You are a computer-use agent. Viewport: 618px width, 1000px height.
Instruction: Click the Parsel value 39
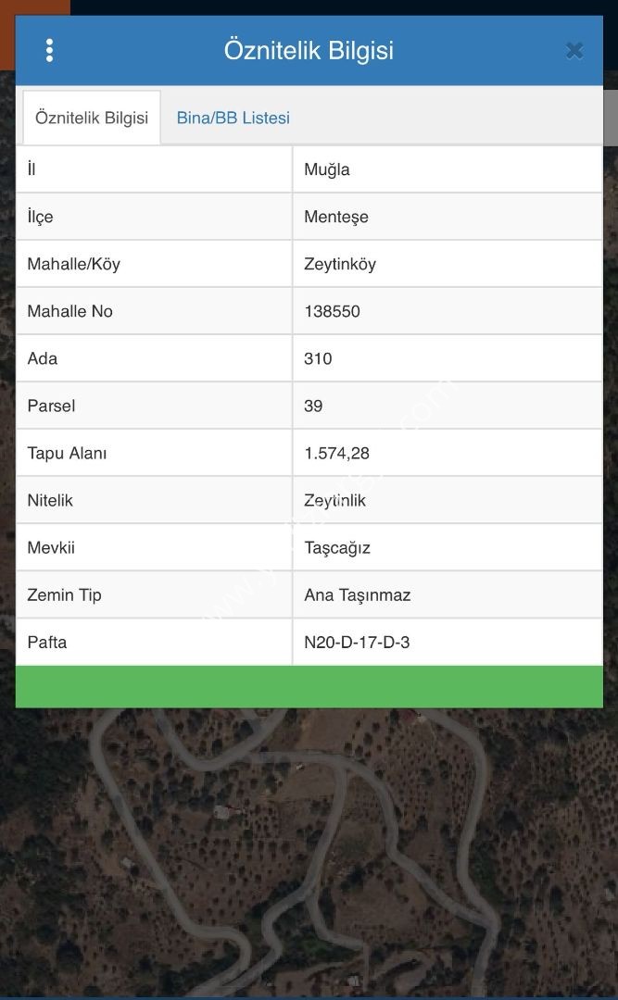(x=313, y=406)
